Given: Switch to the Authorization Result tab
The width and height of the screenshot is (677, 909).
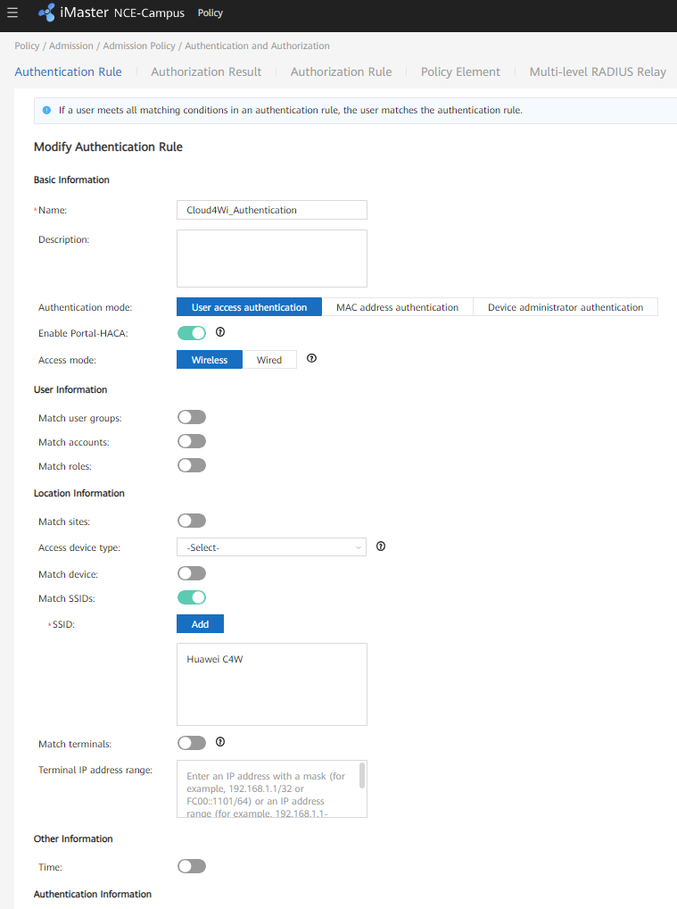Looking at the screenshot, I should 206,71.
